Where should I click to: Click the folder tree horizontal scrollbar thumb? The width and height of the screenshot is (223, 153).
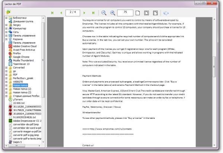tap(17, 146)
